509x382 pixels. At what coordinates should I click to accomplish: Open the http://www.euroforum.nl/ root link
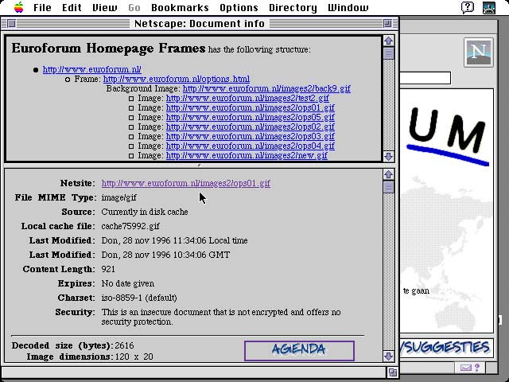point(92,69)
